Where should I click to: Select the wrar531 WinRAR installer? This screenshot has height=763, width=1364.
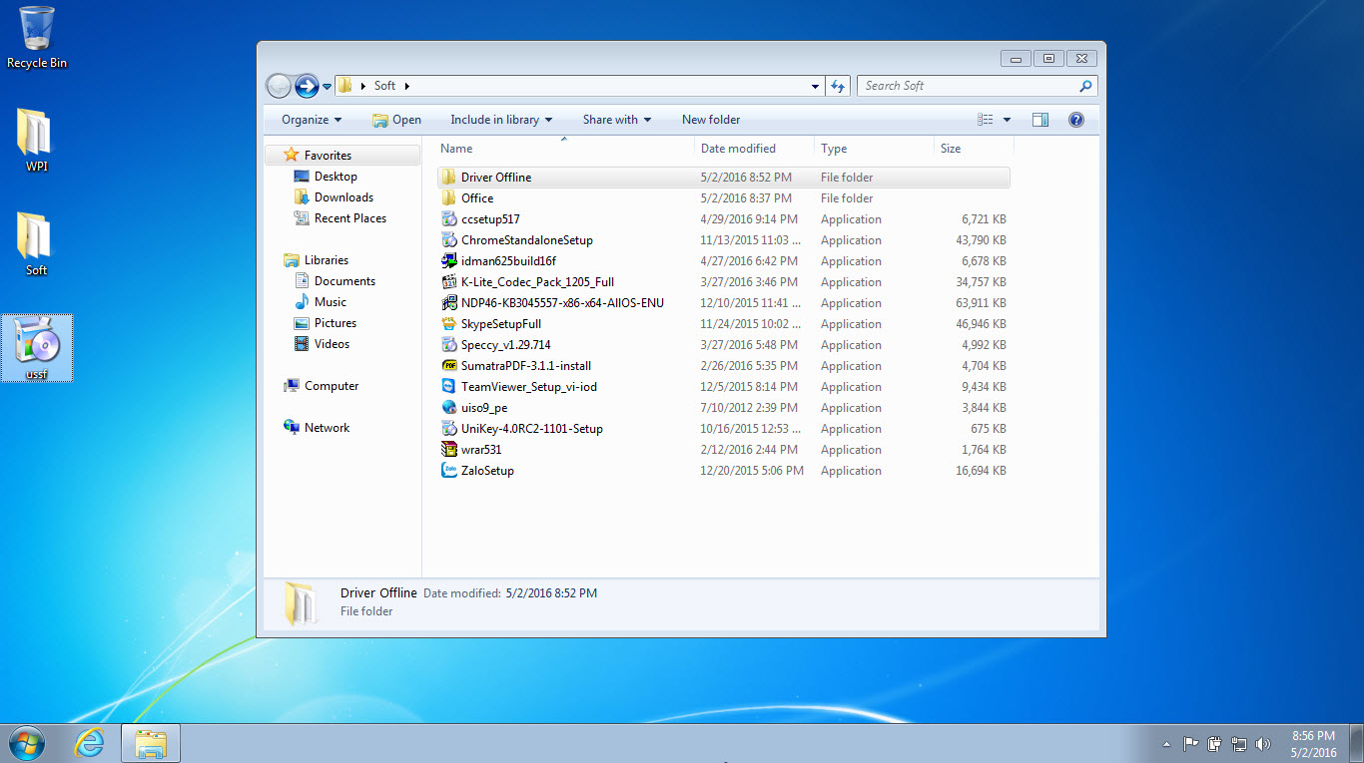pyautogui.click(x=481, y=449)
